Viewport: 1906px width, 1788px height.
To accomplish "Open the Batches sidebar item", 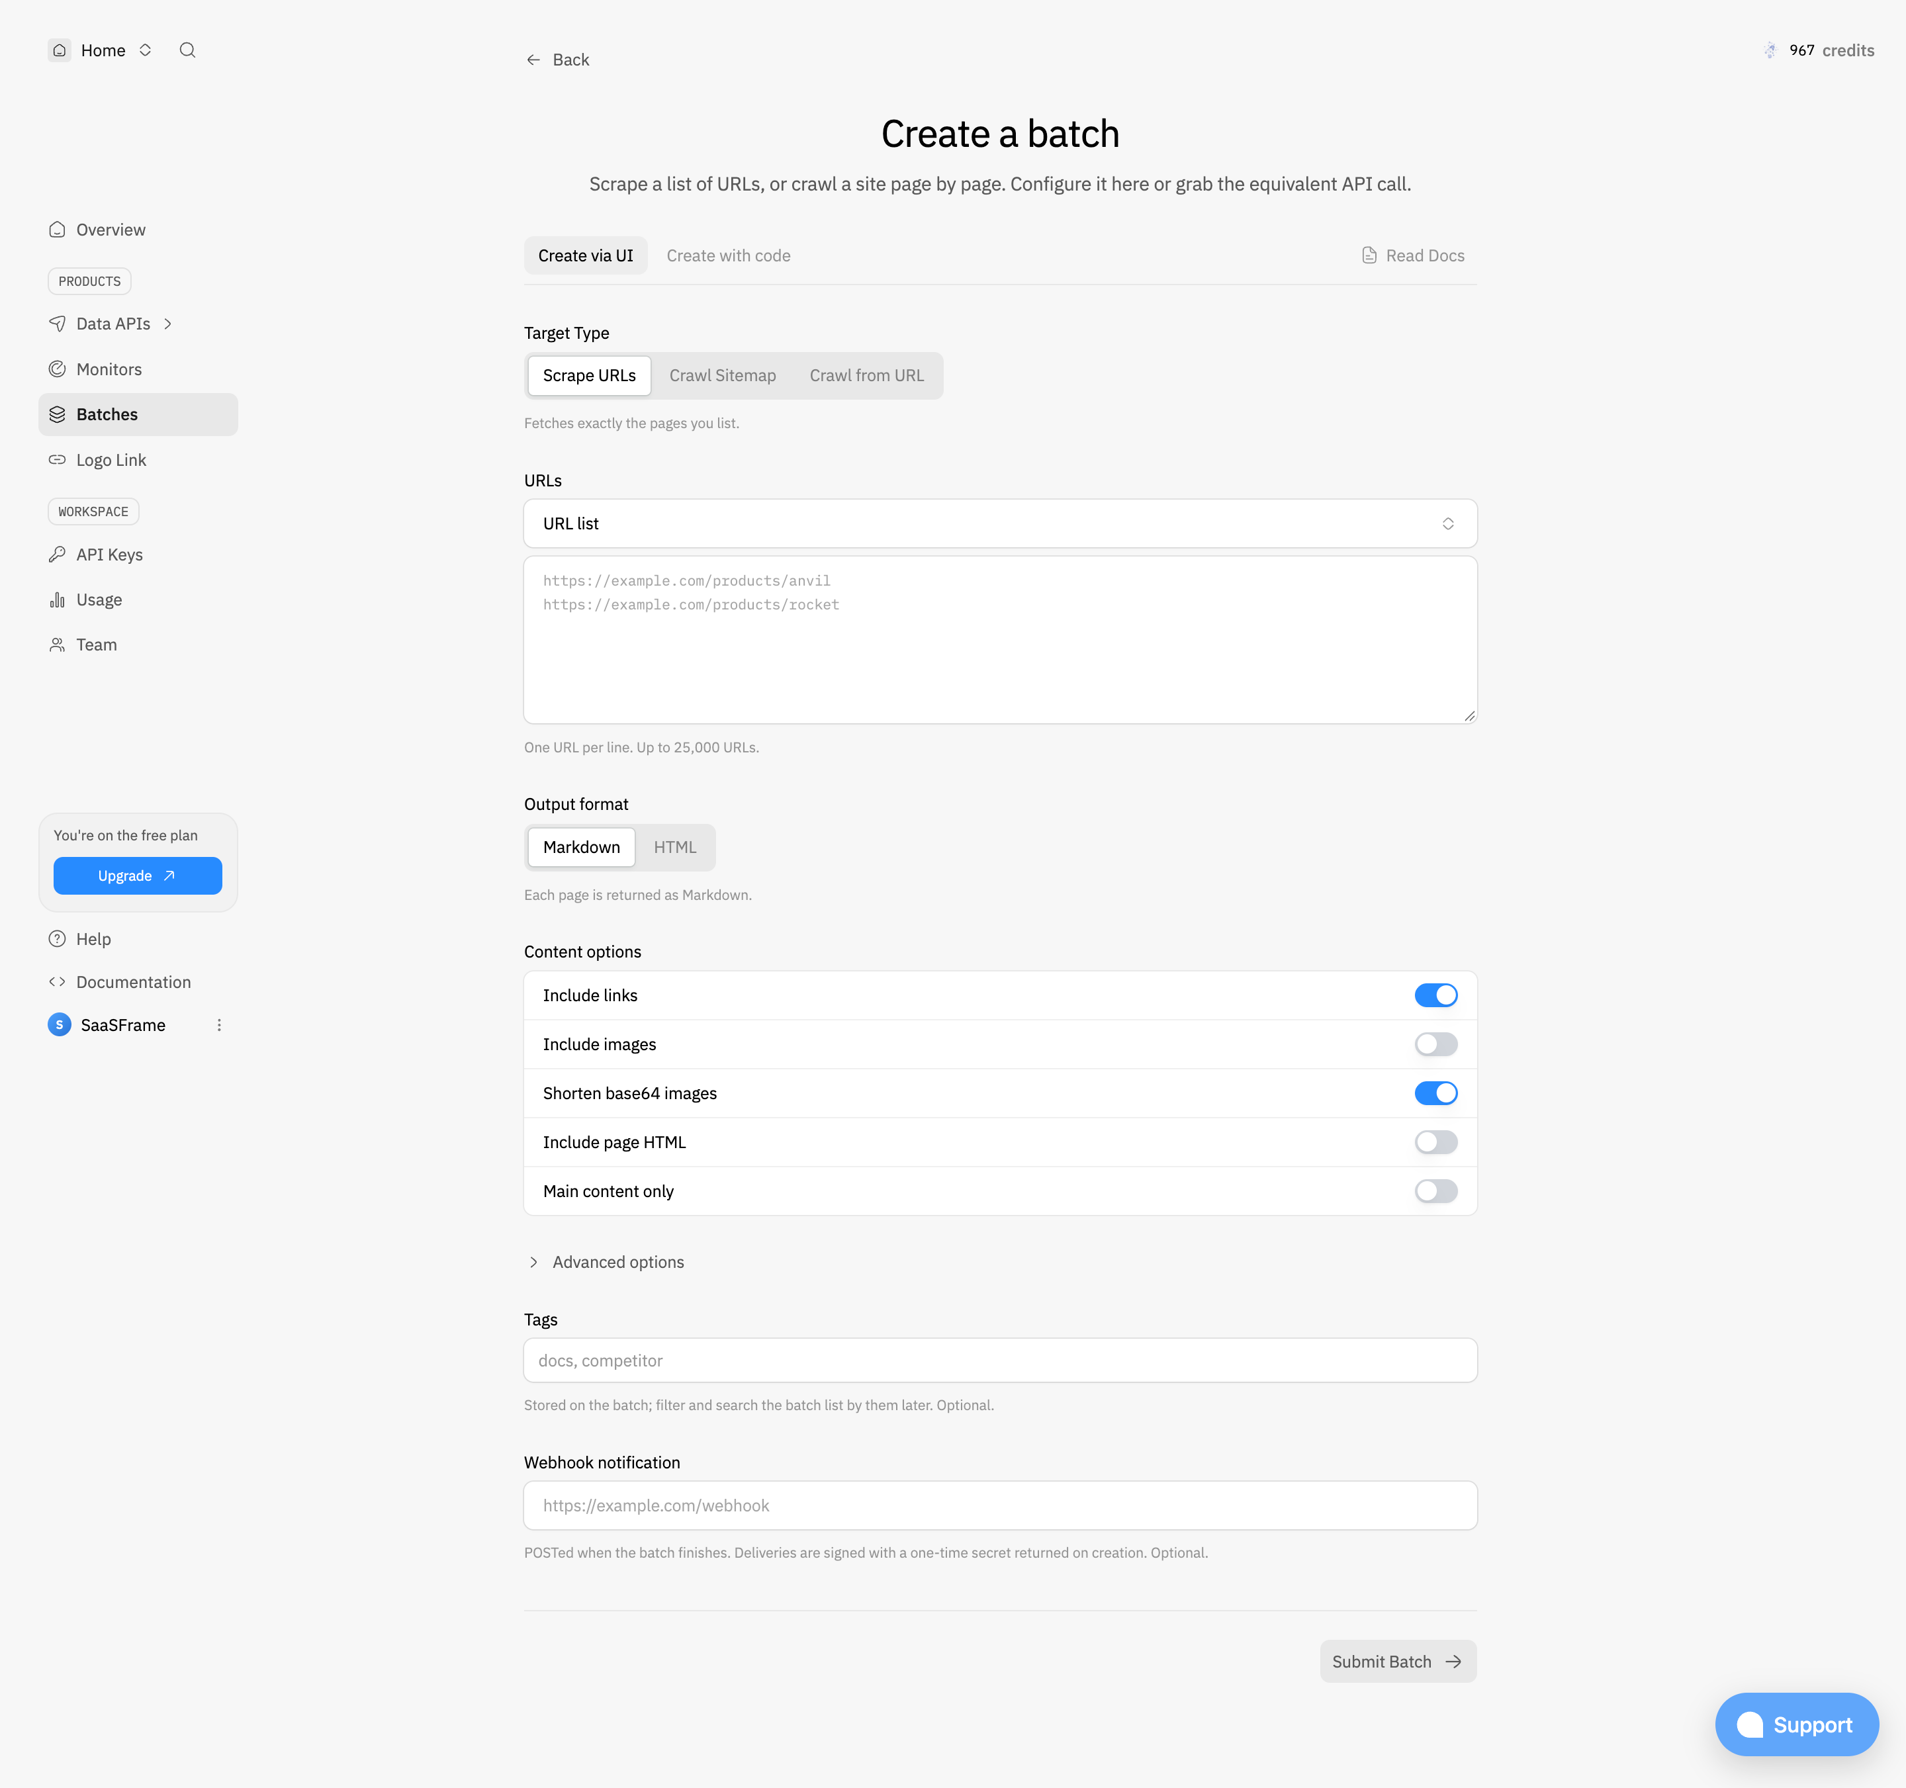I will click(x=138, y=414).
